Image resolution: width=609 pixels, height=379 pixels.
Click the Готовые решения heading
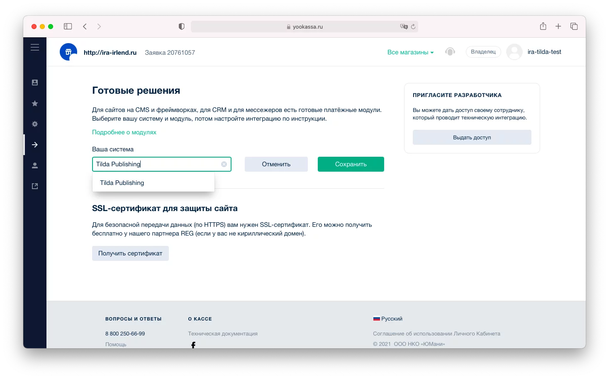pyautogui.click(x=136, y=90)
